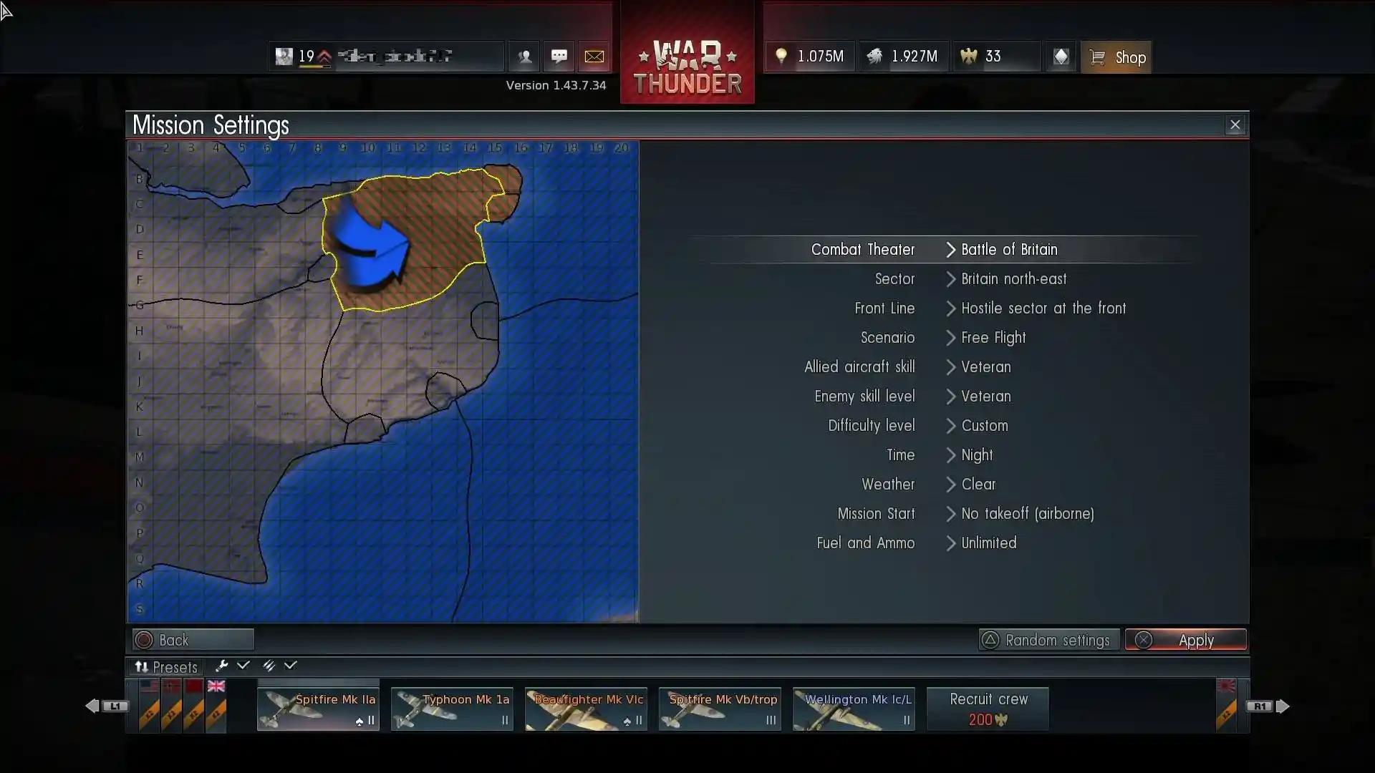Screen dimensions: 1375x773
Task: Open the friends/contacts icon
Action: 524,57
